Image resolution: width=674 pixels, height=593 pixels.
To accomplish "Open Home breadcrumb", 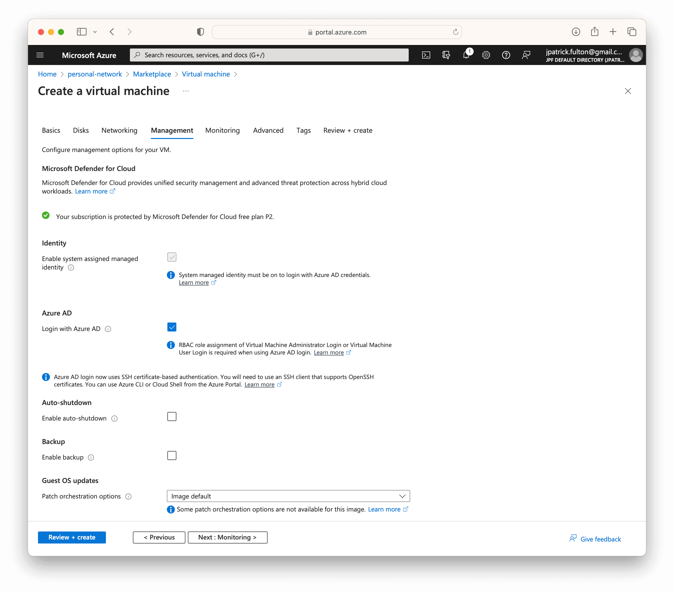I will (47, 74).
